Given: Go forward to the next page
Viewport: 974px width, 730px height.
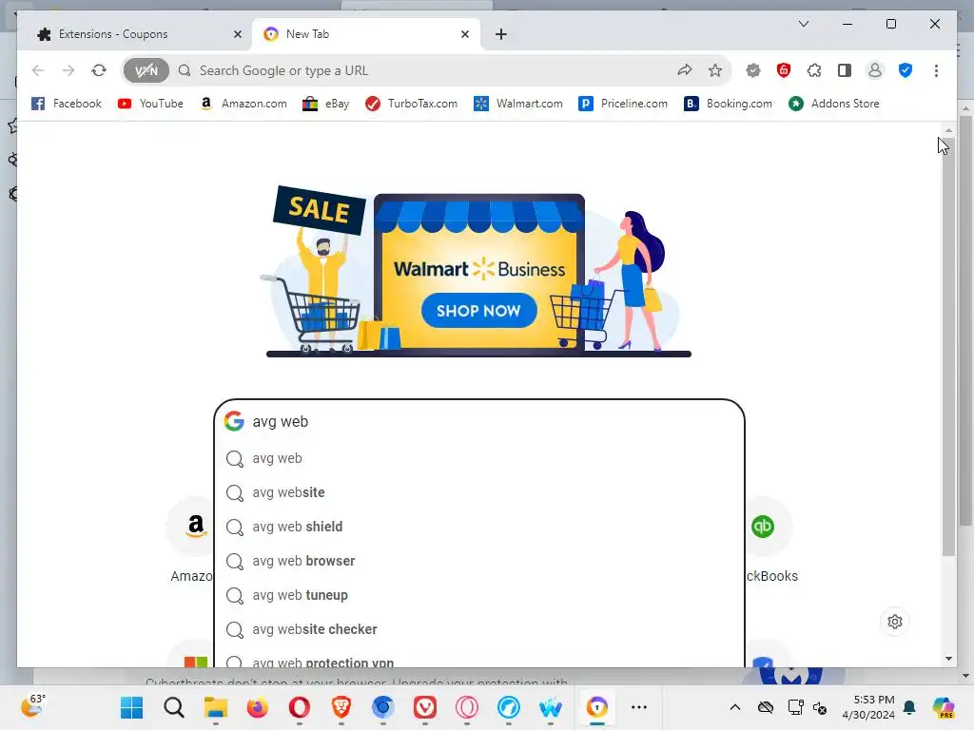Looking at the screenshot, I should 68,70.
